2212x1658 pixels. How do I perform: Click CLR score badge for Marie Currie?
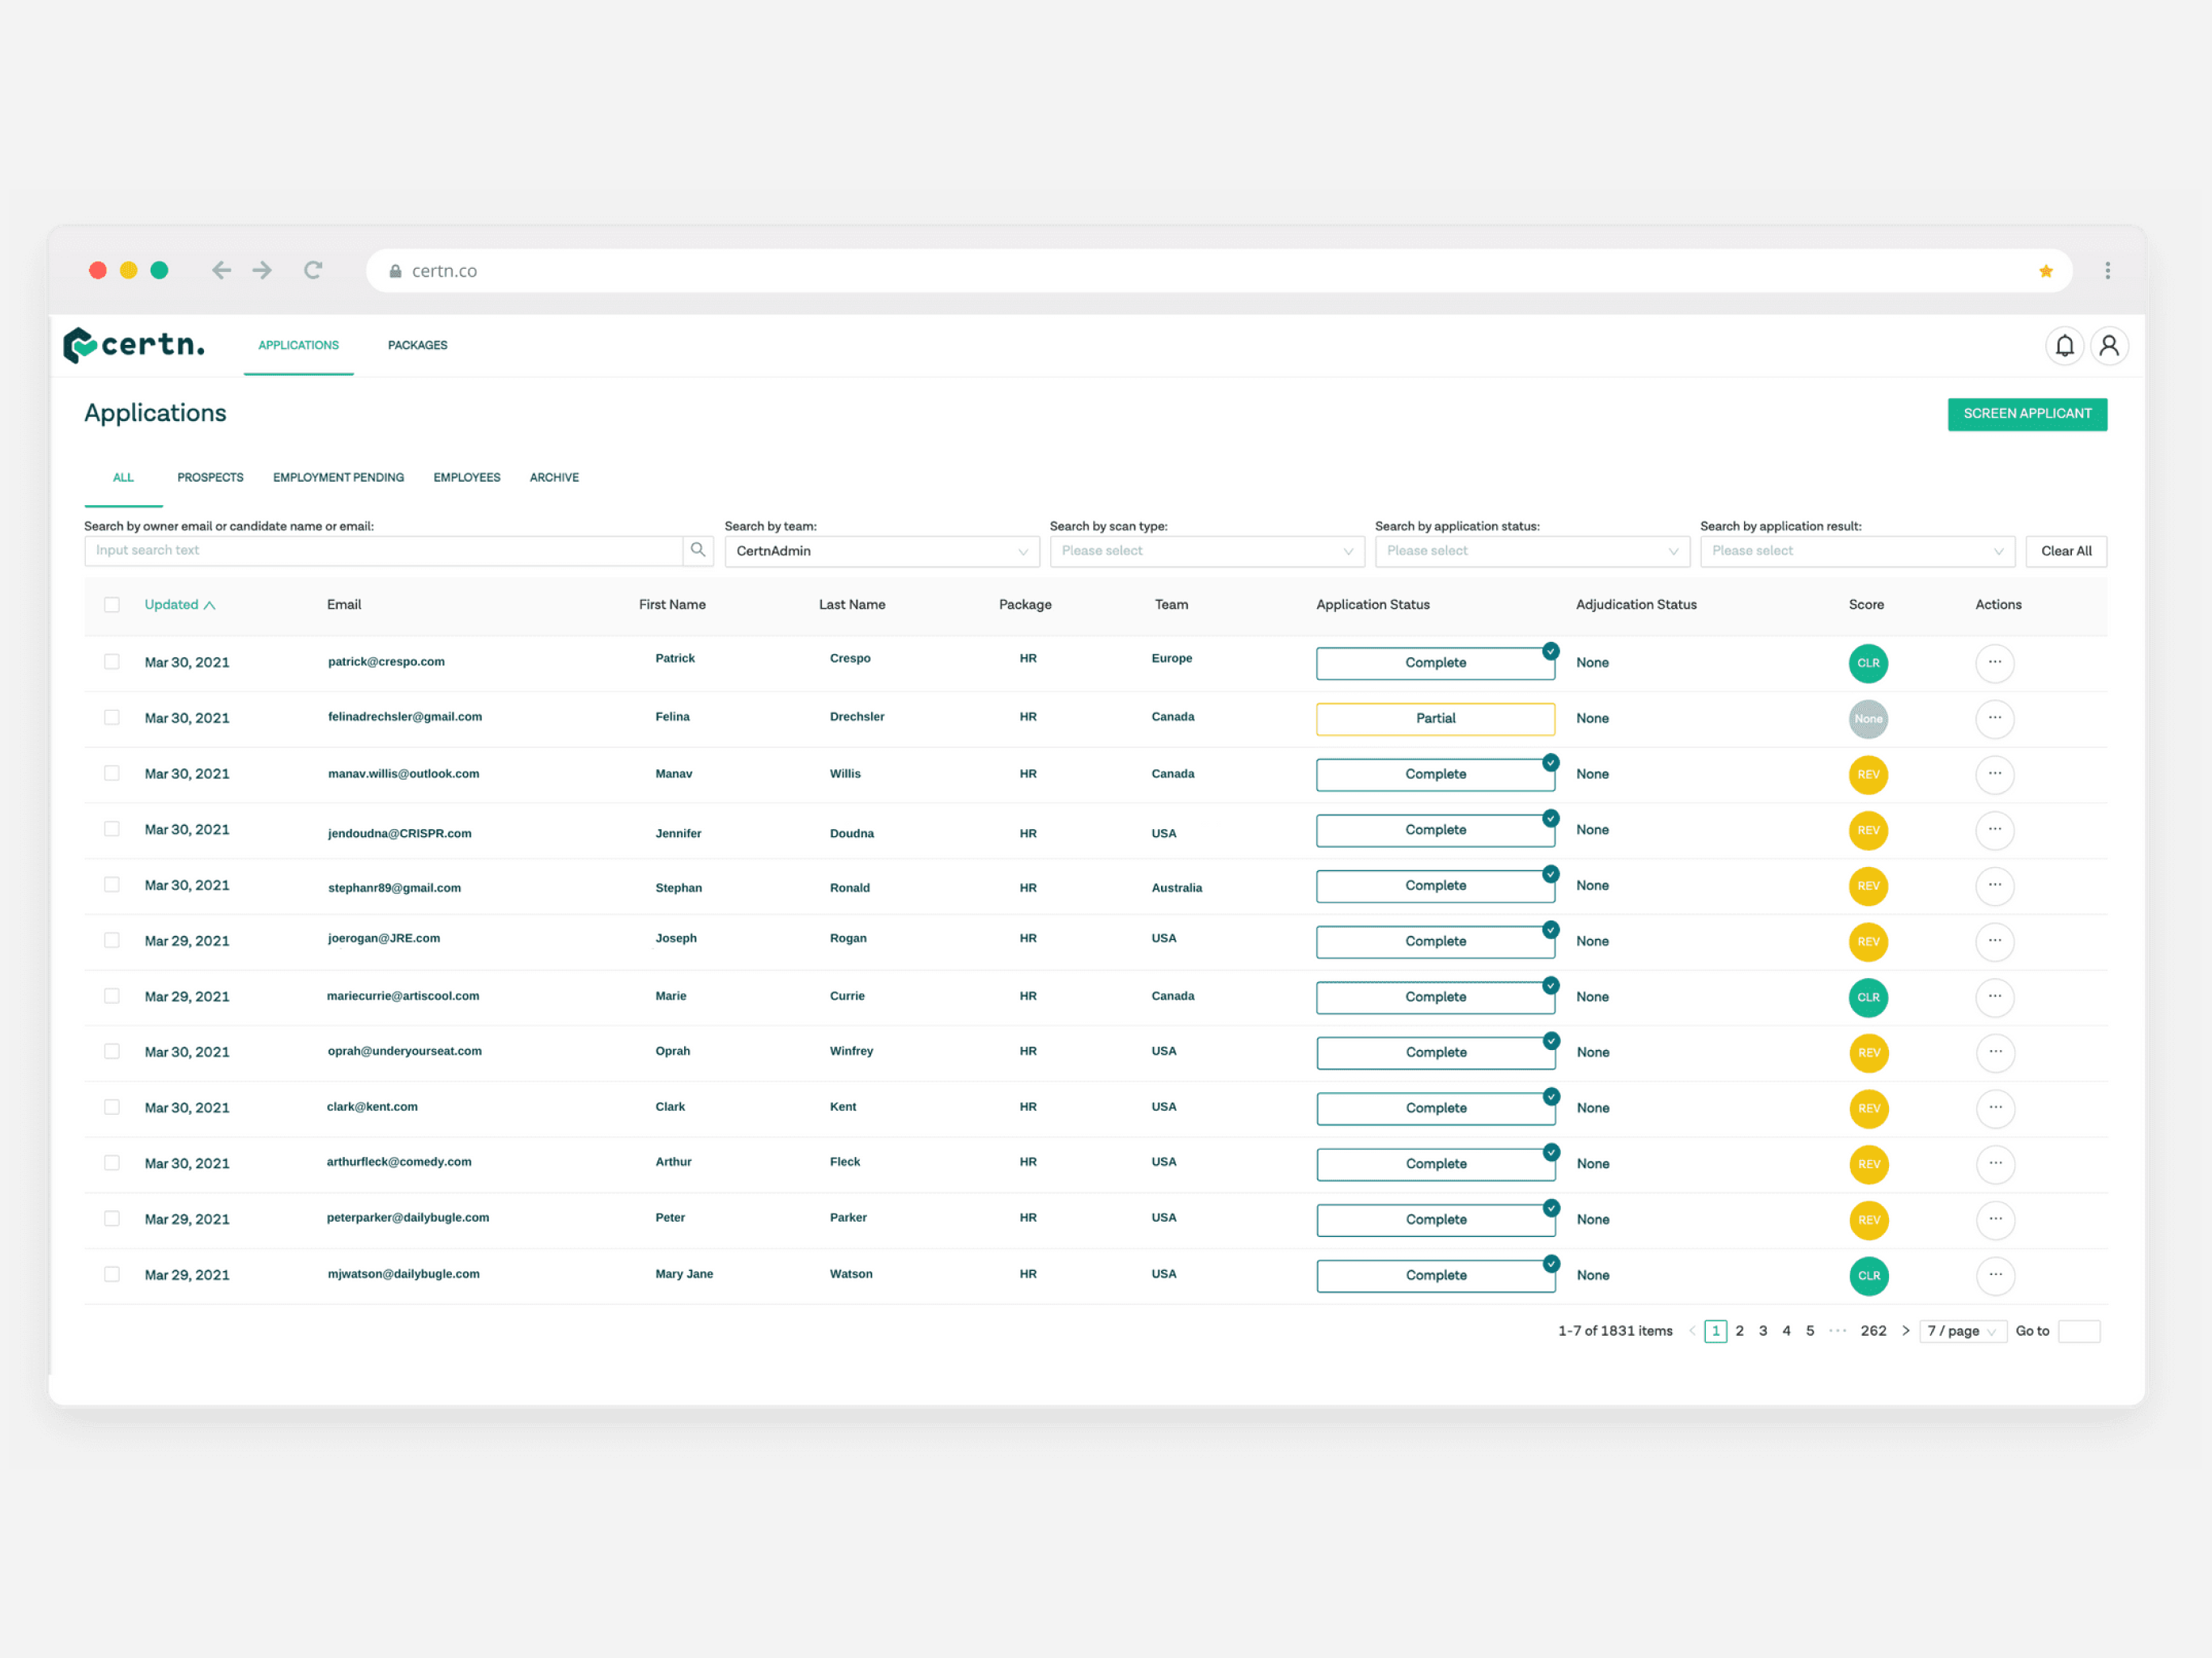click(x=1867, y=997)
